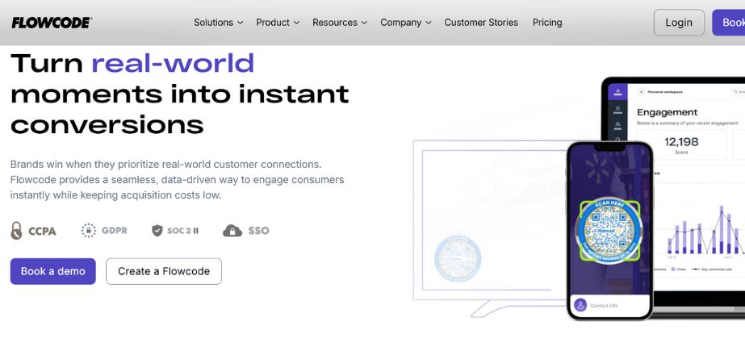Open the Solutions menu
This screenshot has width=745, height=351.
(218, 23)
